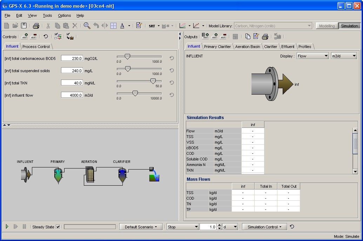Switch to the Aeration Basin output tab
The width and height of the screenshot is (363, 241).
(x=248, y=47)
